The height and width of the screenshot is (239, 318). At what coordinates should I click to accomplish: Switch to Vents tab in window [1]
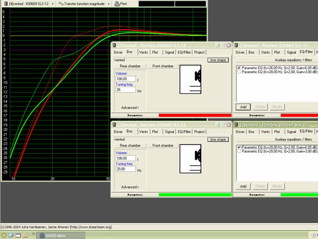pyautogui.click(x=144, y=52)
